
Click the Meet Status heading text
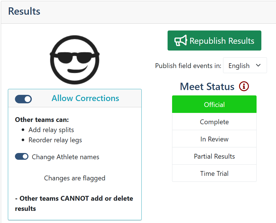pyautogui.click(x=207, y=86)
